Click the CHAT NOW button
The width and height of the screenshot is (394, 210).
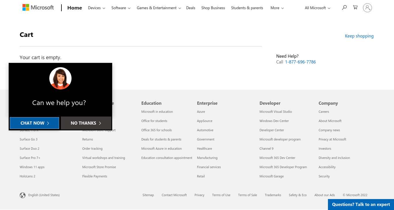coord(35,123)
